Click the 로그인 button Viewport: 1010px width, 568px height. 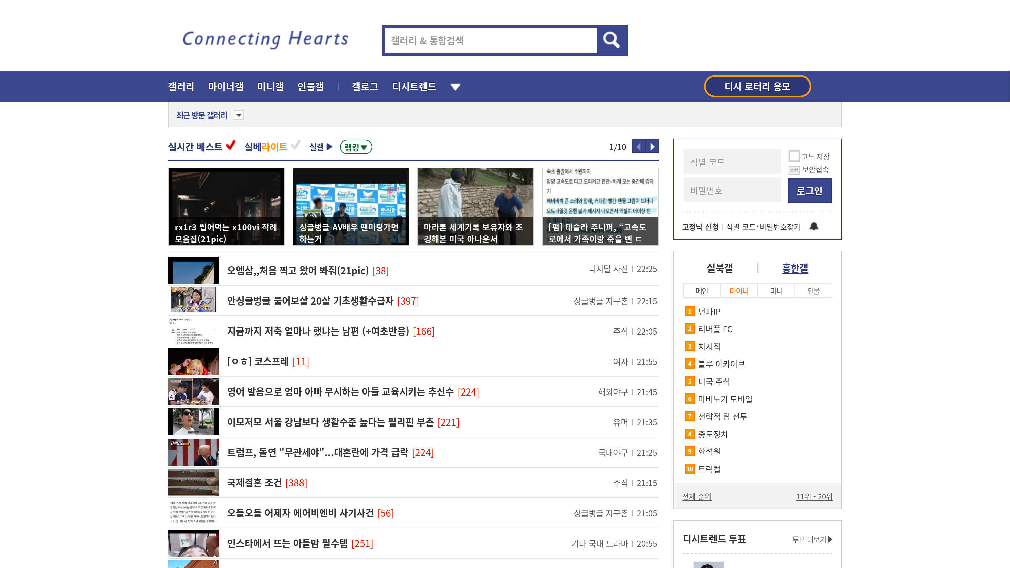810,191
